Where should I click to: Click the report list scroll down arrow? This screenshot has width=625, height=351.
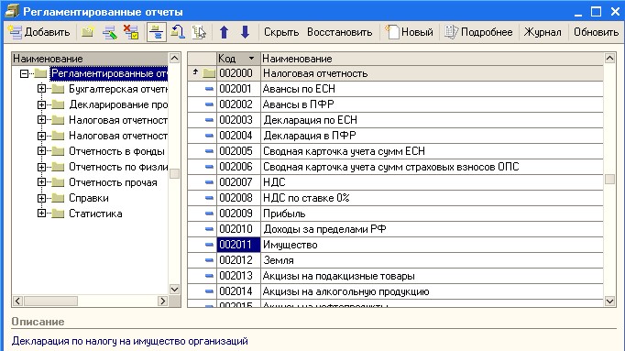pyautogui.click(x=609, y=302)
